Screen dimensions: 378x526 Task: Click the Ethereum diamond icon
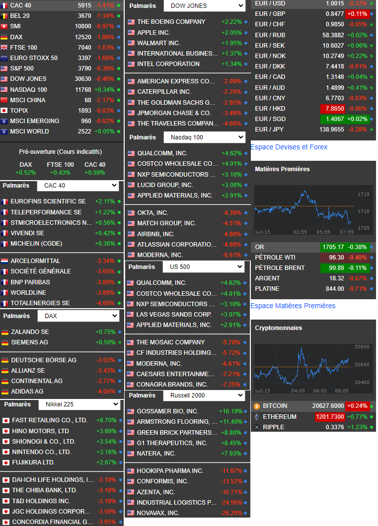click(257, 417)
